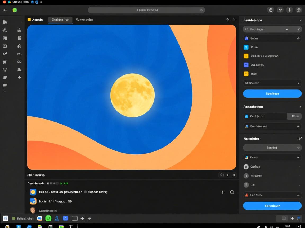Click the globe icon at the top-right corner
This screenshot has height=228, width=305.
[299, 10]
